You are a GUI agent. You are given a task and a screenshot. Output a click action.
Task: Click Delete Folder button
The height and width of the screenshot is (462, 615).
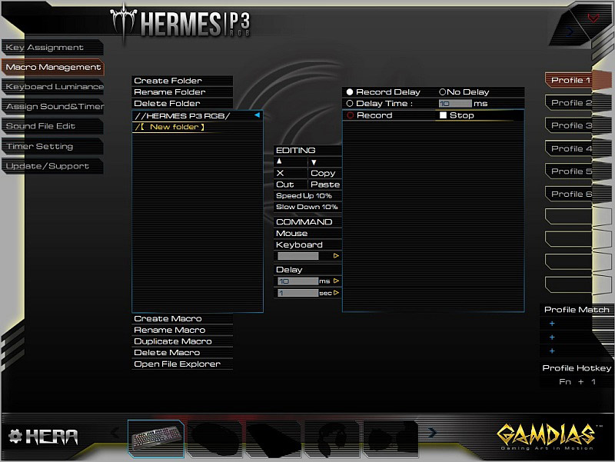tap(182, 103)
